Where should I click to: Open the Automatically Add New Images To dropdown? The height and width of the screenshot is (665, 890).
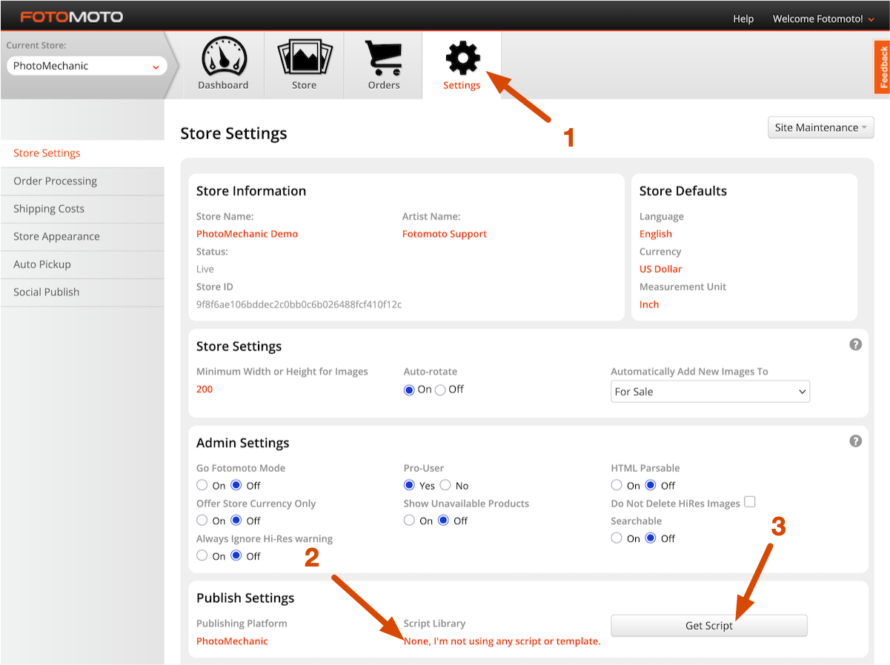(710, 392)
